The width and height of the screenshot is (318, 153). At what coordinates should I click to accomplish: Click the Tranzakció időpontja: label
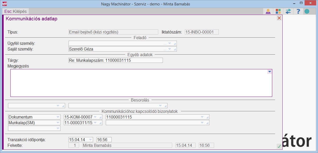click(x=27, y=140)
